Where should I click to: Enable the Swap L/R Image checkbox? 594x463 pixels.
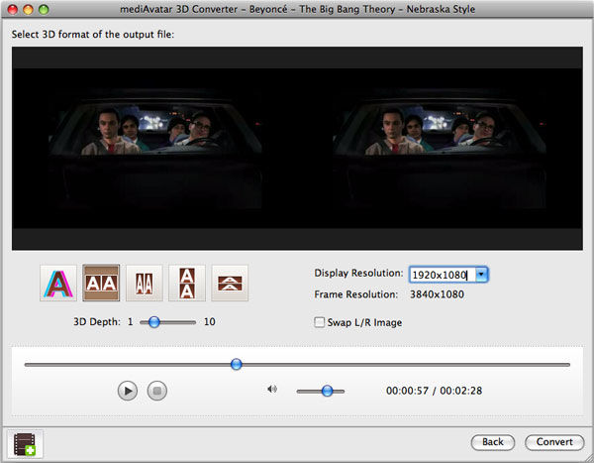[320, 322]
